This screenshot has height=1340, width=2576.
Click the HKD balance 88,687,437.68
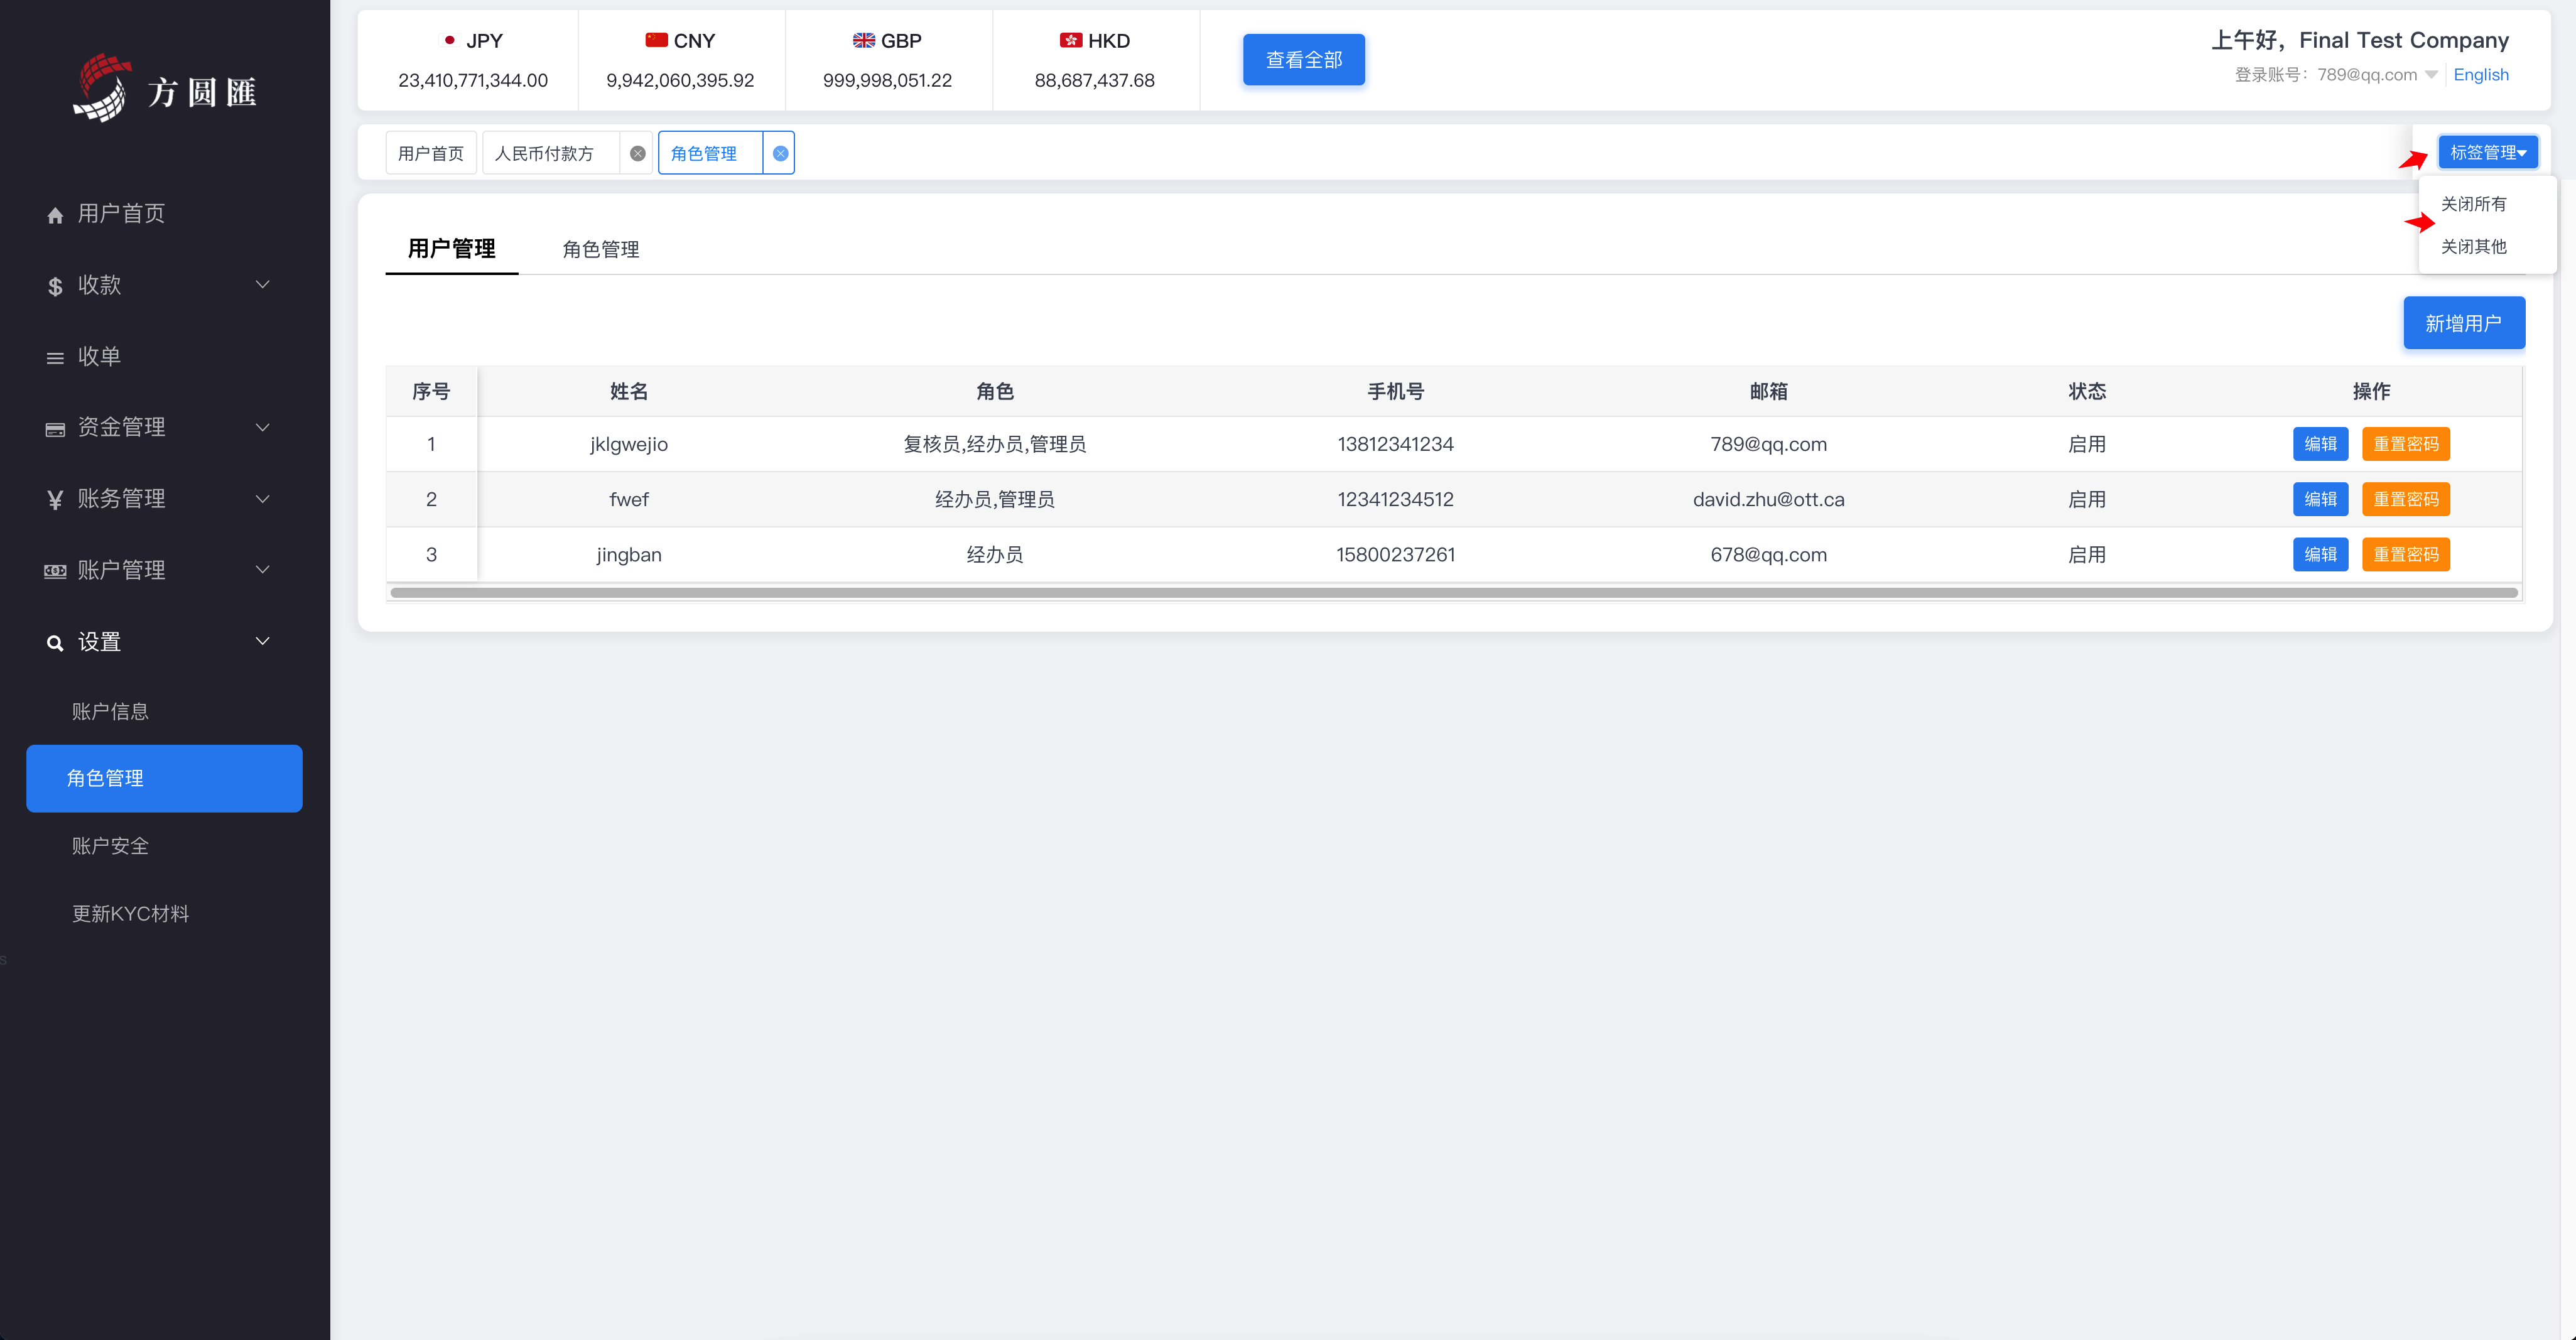tap(1094, 80)
